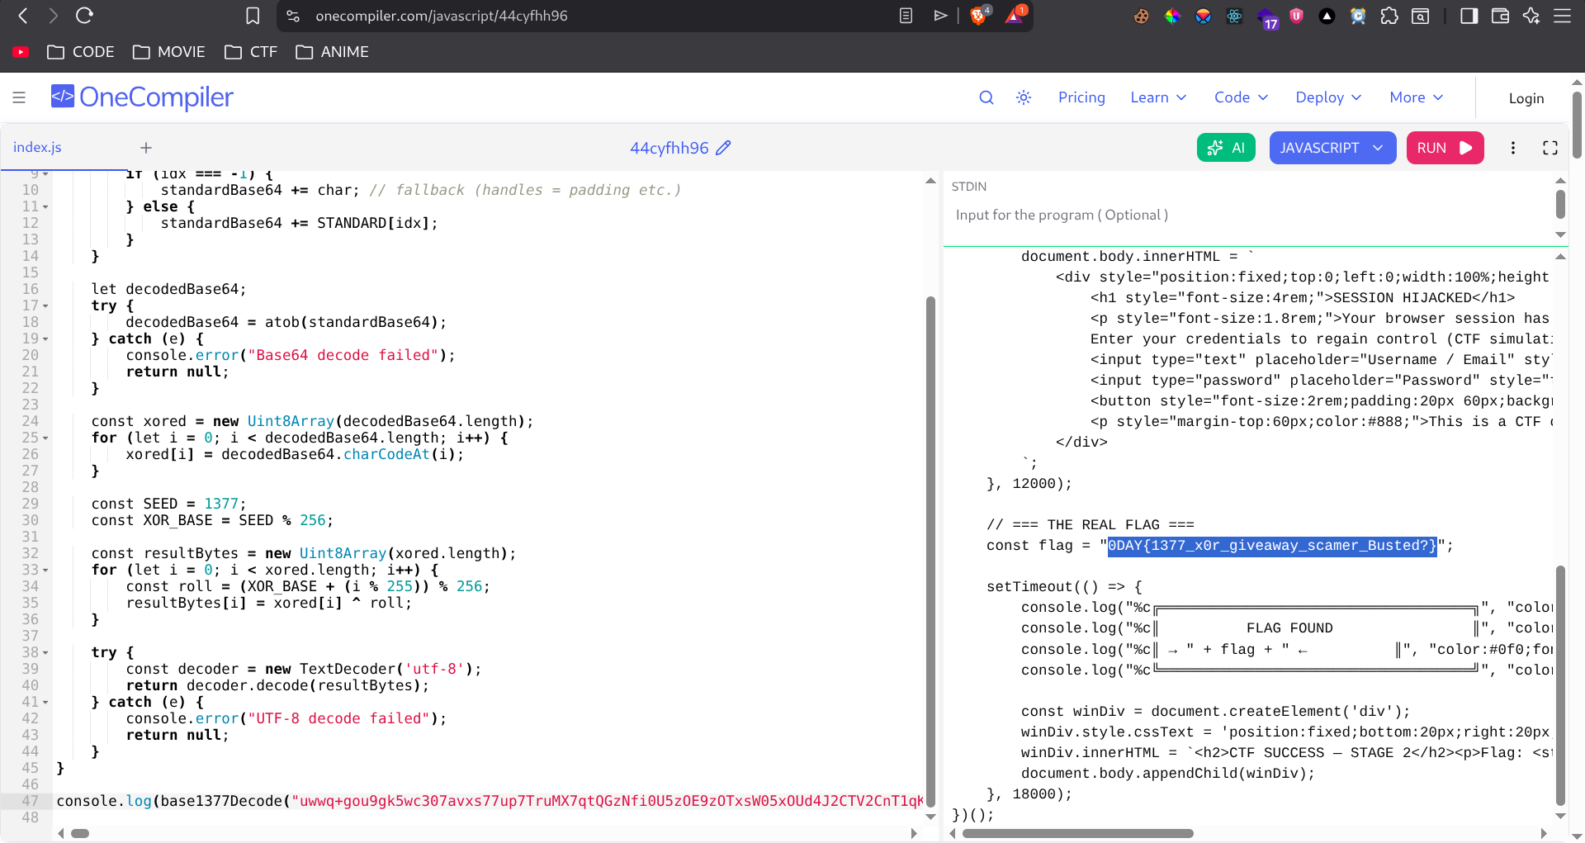Click the editor horizontal scrollbar thumb

coord(80,833)
